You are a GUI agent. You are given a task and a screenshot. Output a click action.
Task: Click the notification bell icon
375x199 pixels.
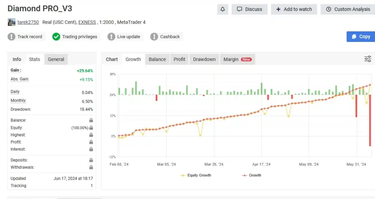(222, 9)
